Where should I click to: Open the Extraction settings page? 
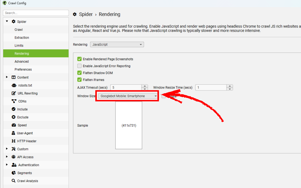(x=22, y=38)
